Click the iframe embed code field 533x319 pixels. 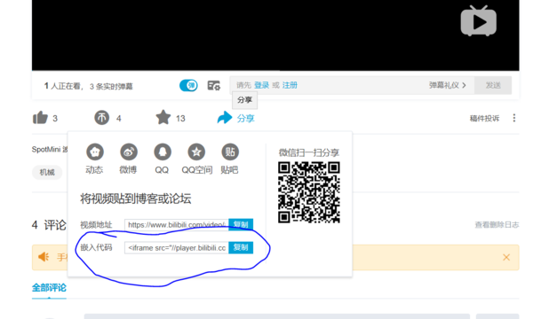177,248
